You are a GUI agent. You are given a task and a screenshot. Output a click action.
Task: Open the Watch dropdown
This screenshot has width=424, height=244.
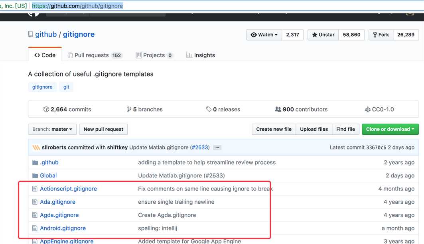pyautogui.click(x=264, y=35)
